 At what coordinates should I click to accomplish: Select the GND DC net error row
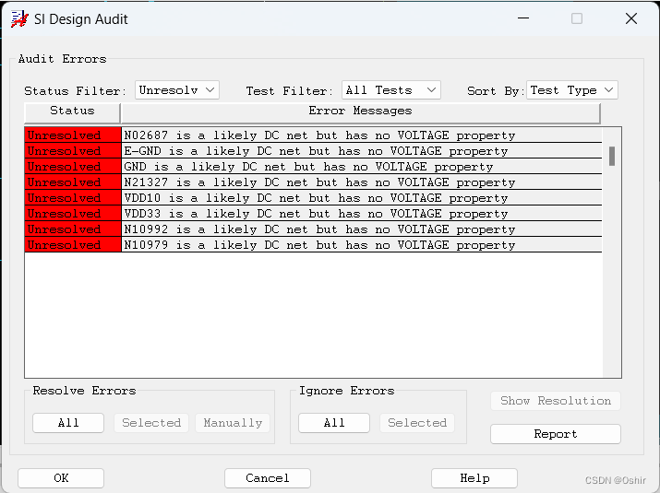[308, 167]
